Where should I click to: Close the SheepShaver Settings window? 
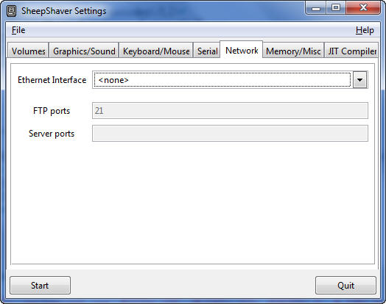tap(363, 8)
